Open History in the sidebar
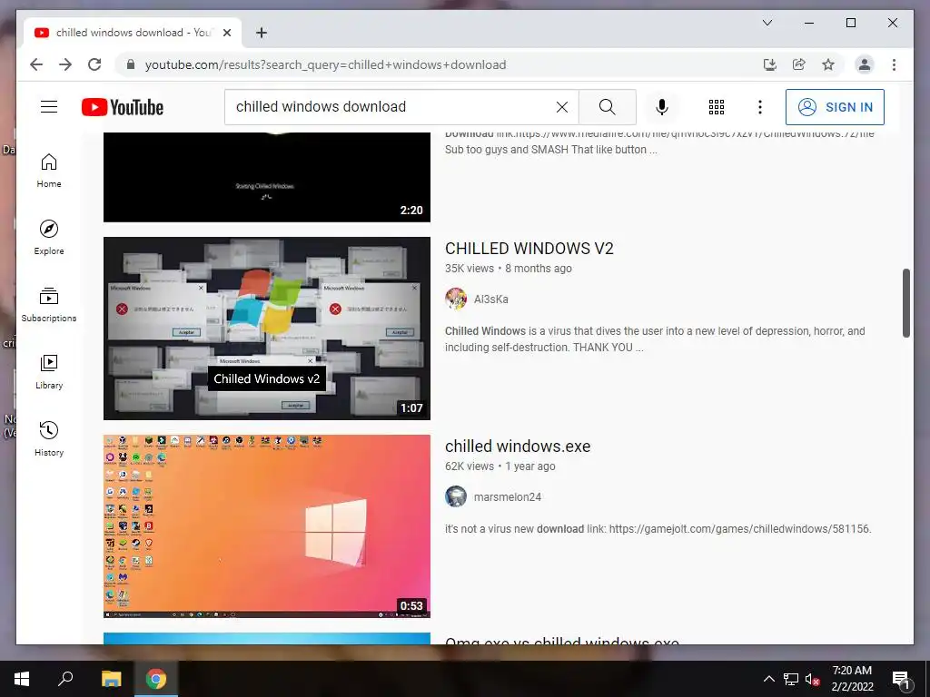 (49, 438)
